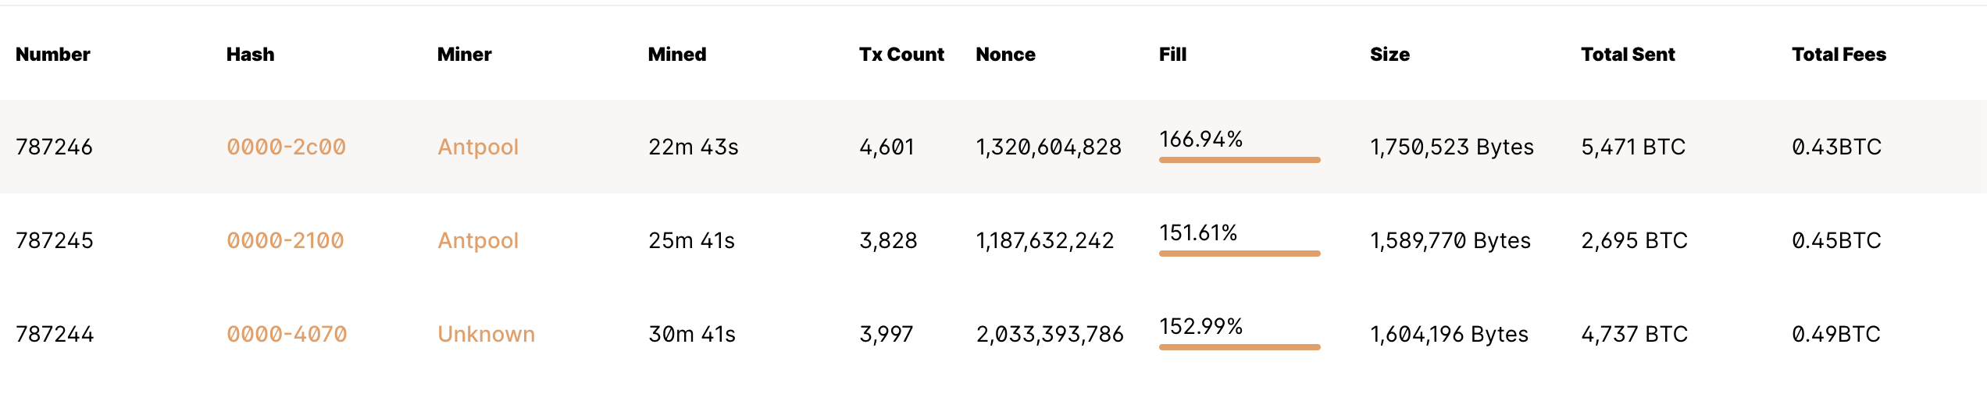
Task: Click the Total Sent column header
Action: (x=1628, y=54)
